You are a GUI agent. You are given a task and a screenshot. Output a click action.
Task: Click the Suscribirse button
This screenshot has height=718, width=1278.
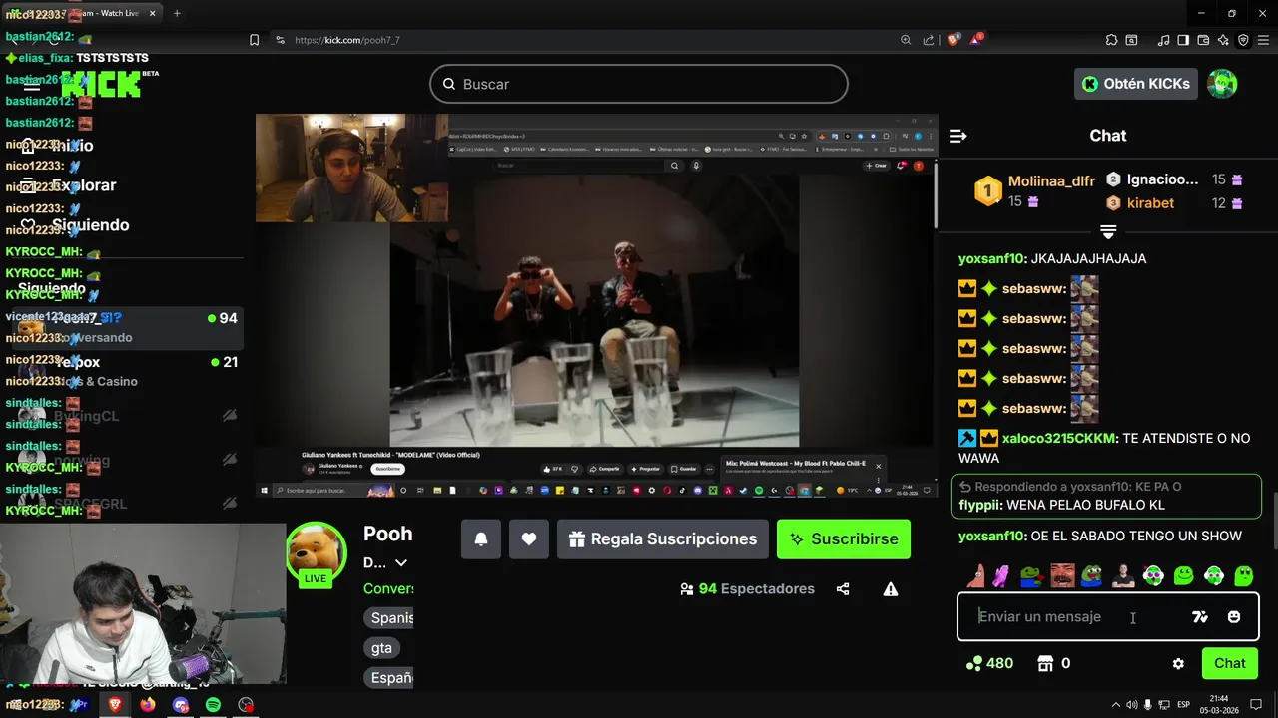(x=844, y=538)
